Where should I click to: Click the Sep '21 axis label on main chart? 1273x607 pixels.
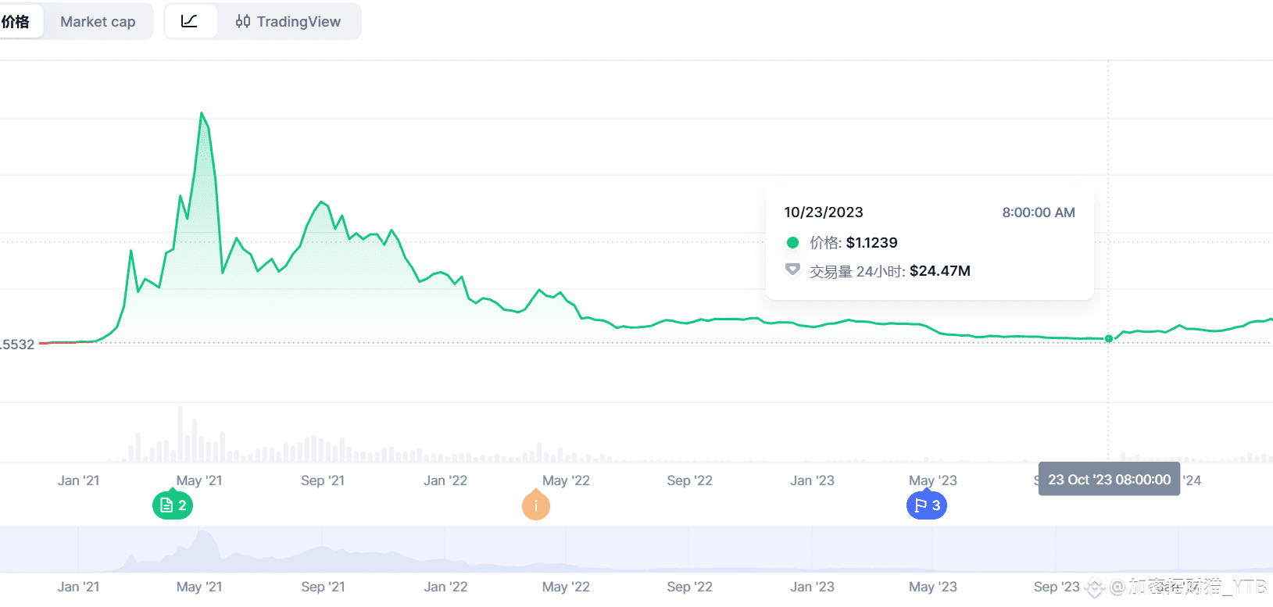pos(323,480)
